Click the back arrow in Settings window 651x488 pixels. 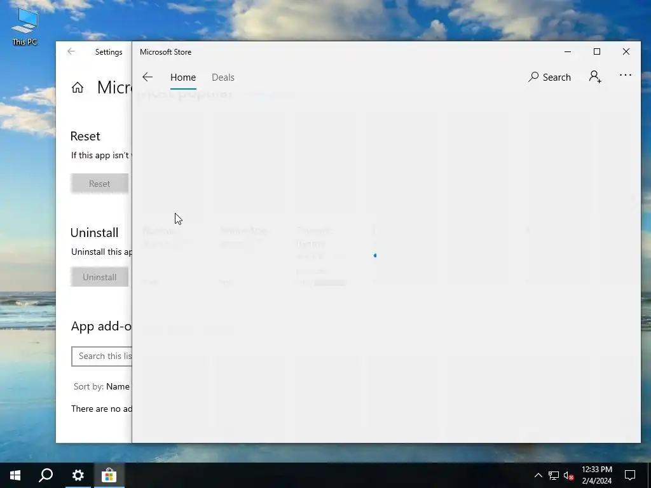click(71, 51)
